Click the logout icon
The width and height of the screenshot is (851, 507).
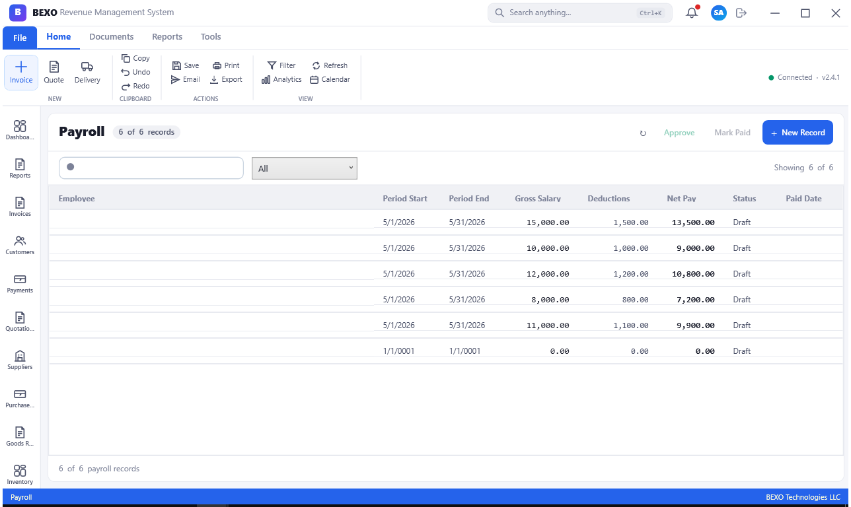(x=741, y=13)
